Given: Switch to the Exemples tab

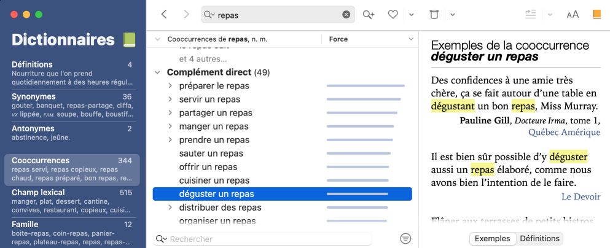Looking at the screenshot, I should (x=493, y=239).
